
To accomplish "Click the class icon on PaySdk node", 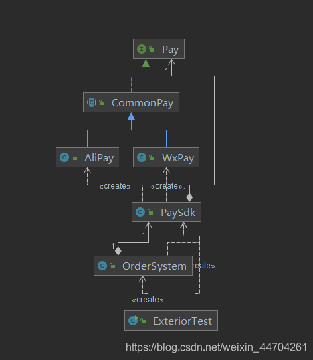I will coord(140,212).
